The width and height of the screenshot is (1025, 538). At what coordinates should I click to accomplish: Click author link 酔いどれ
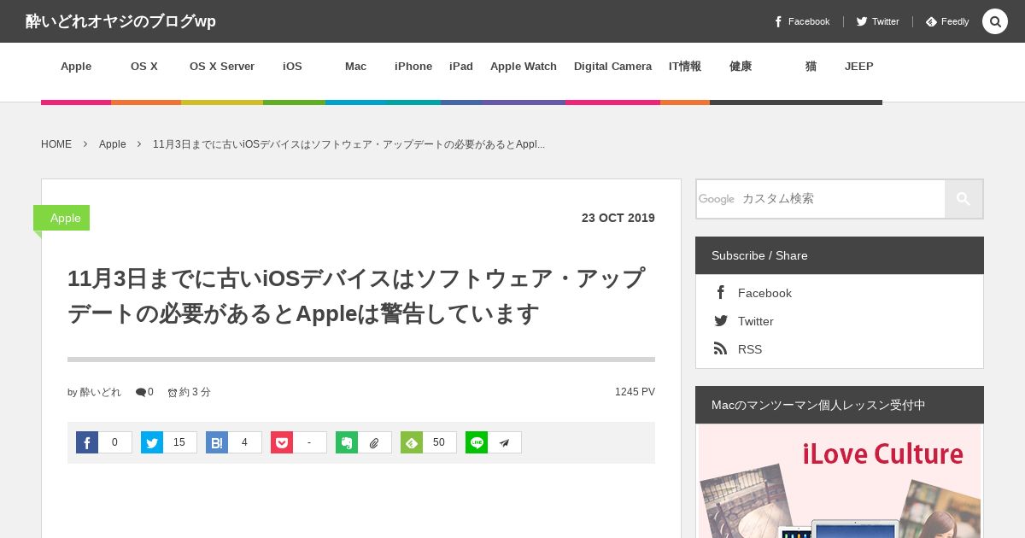pyautogui.click(x=101, y=392)
